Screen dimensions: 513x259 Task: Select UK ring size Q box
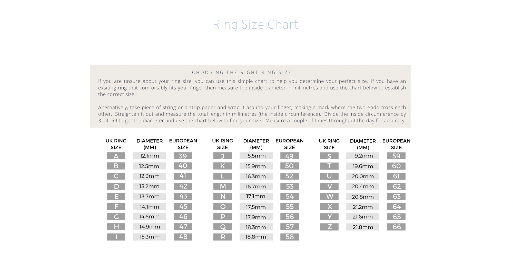tap(222, 227)
